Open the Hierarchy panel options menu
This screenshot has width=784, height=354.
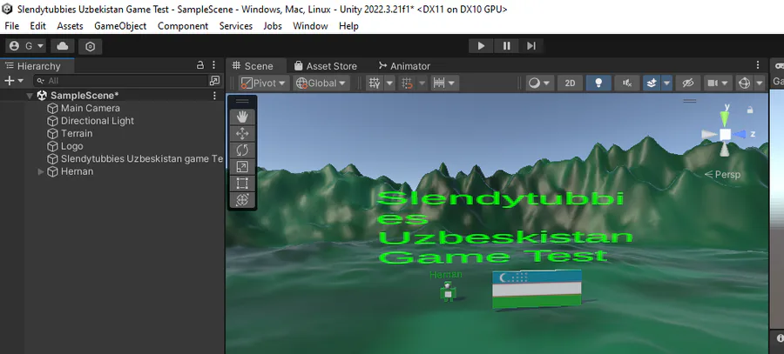pyautogui.click(x=213, y=65)
